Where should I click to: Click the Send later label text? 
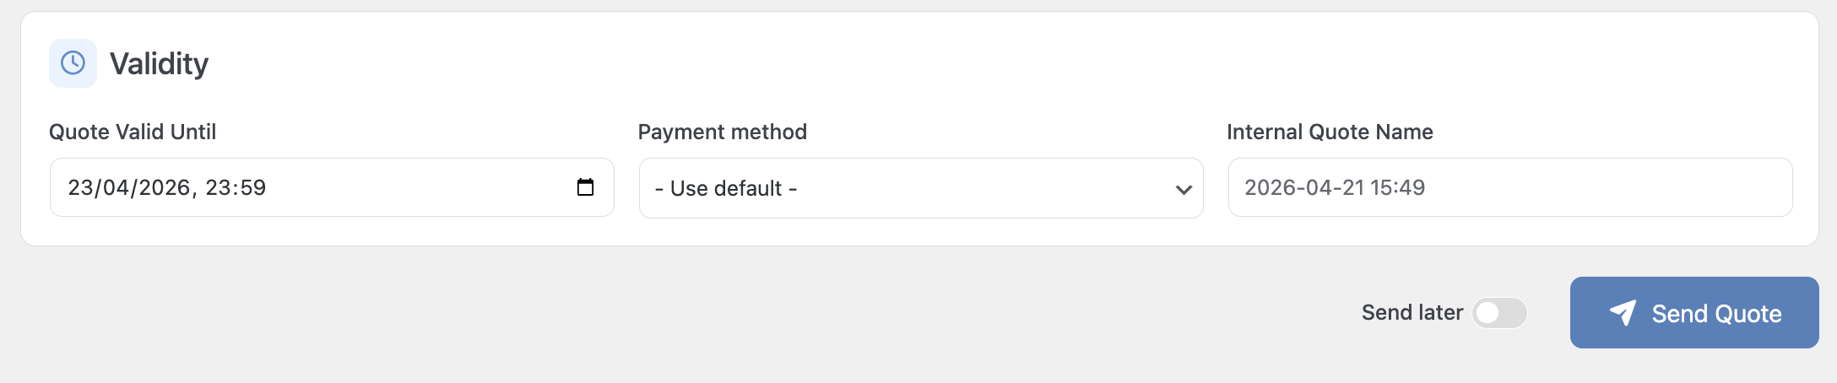(x=1412, y=313)
